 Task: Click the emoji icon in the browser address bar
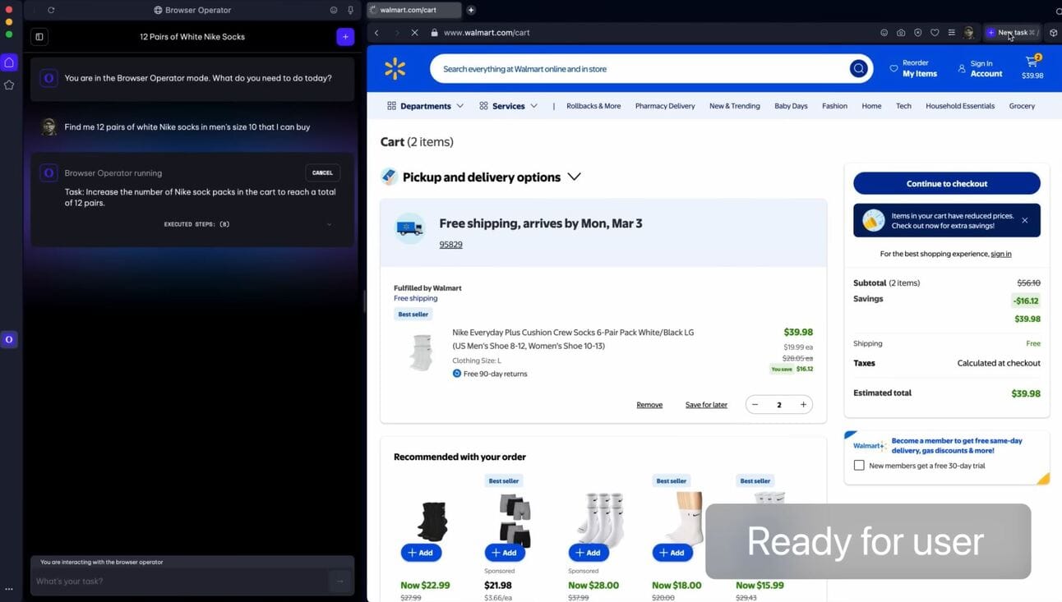(x=884, y=33)
